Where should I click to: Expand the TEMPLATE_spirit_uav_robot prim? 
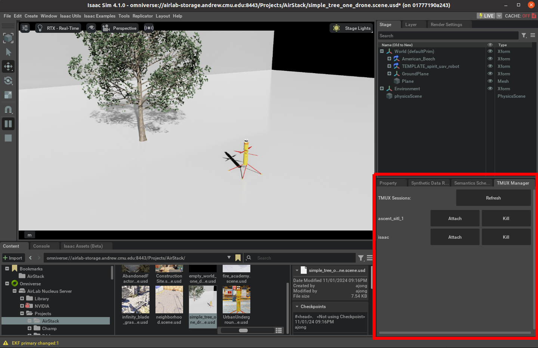pyautogui.click(x=389, y=66)
